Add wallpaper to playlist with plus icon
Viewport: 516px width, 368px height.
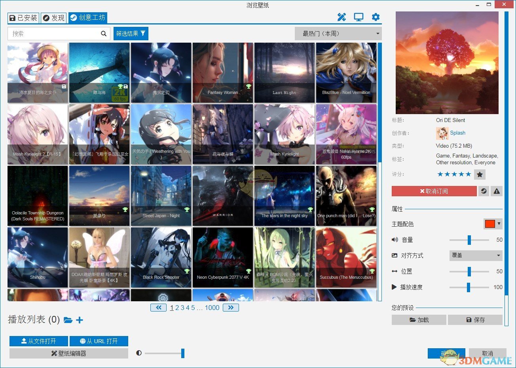(x=79, y=320)
